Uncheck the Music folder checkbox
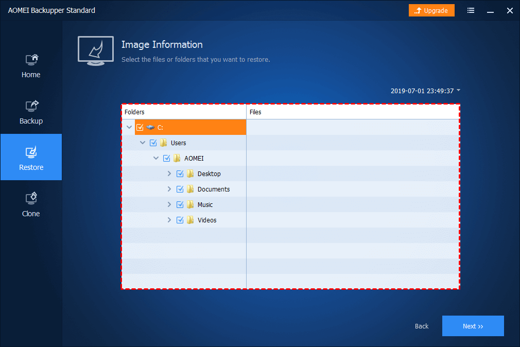Image resolution: width=520 pixels, height=347 pixels. pyautogui.click(x=180, y=204)
